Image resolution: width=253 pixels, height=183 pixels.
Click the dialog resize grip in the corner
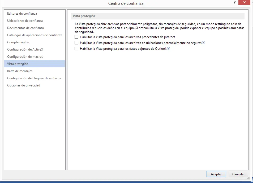click(249, 178)
